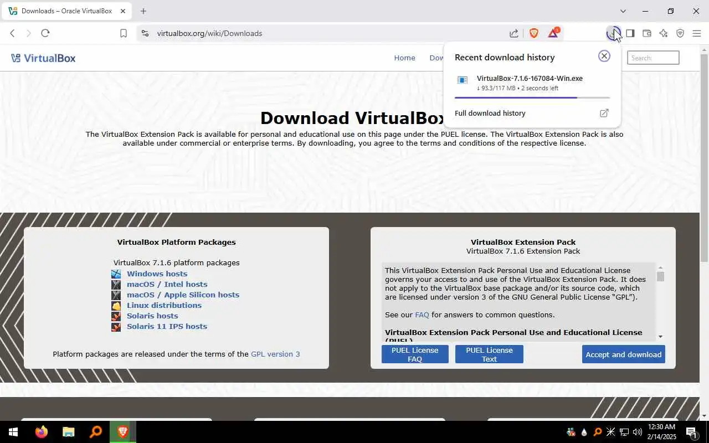The image size is (709, 443).
Task: Open the Solaris 11 IPS hosts link
Action: pyautogui.click(x=167, y=326)
